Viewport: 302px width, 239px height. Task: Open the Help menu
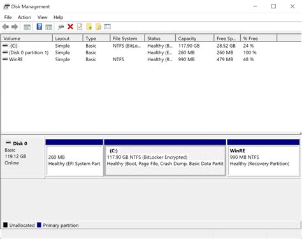58,17
